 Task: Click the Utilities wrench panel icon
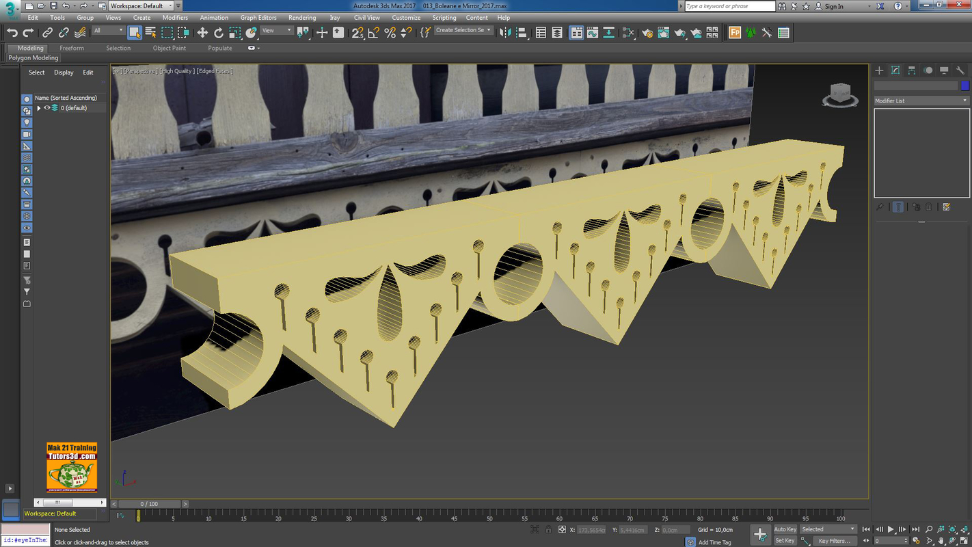pyautogui.click(x=961, y=70)
